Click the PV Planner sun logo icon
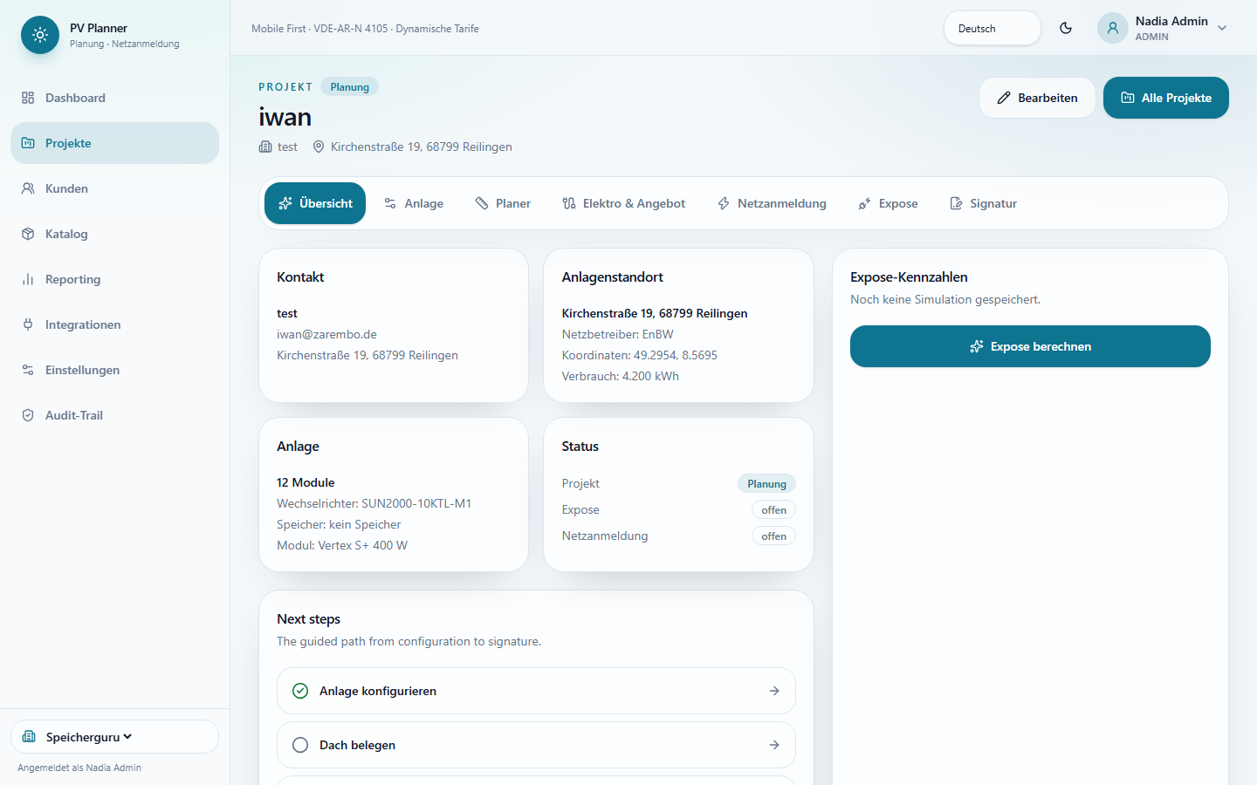Viewport: 1257px width, 785px height. pos(40,35)
